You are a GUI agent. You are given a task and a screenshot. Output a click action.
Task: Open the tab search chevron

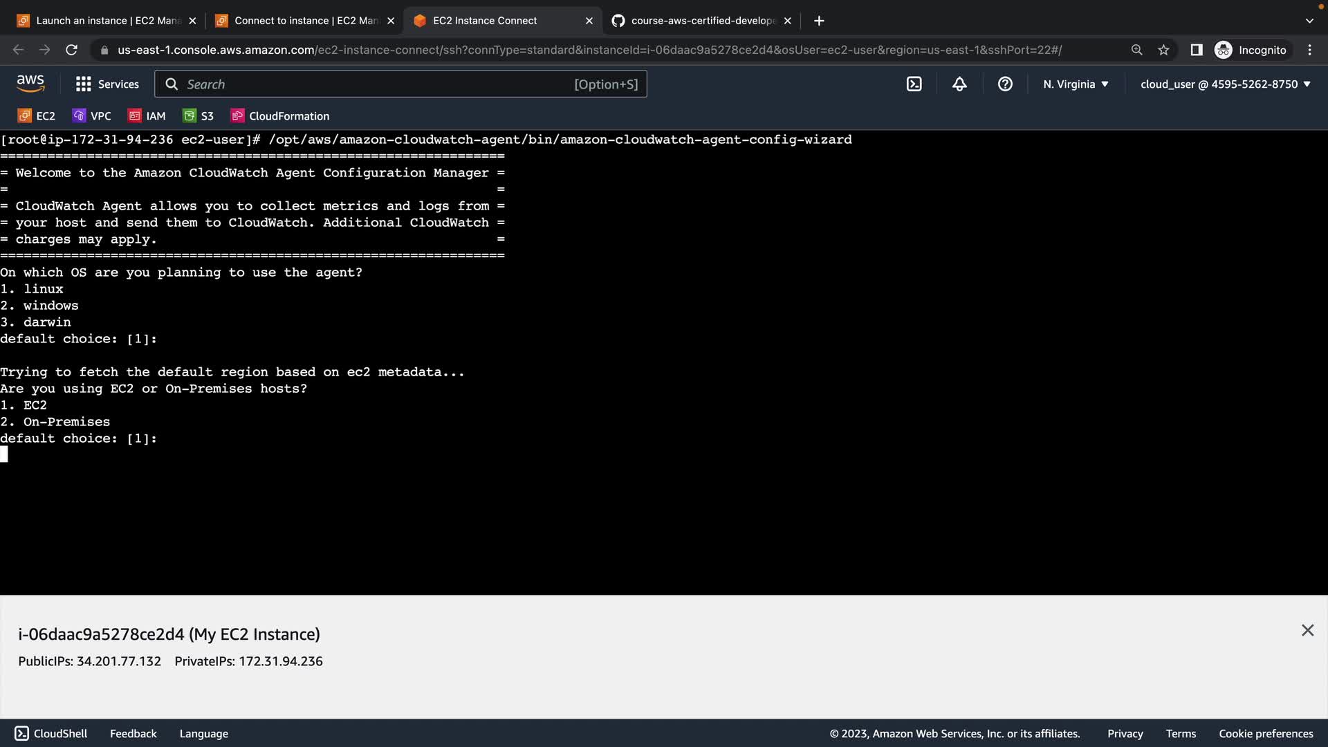(x=1309, y=21)
